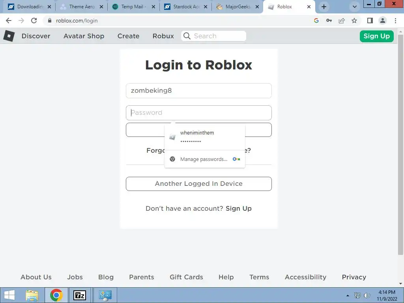Open Create in Roblox navbar
Image resolution: width=404 pixels, height=303 pixels.
(128, 36)
